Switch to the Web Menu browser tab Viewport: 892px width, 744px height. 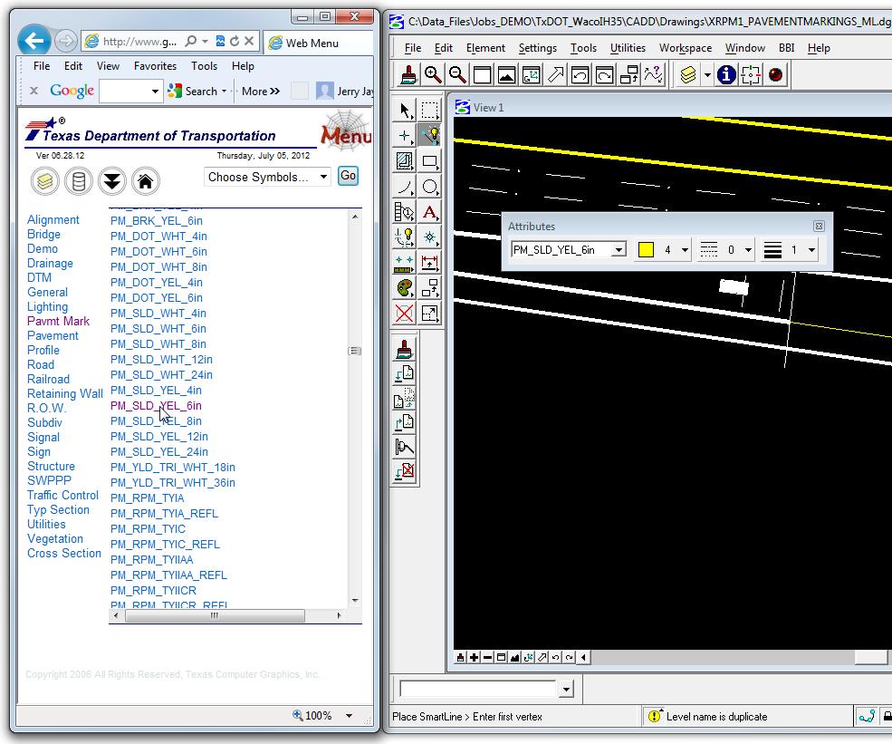pos(319,43)
